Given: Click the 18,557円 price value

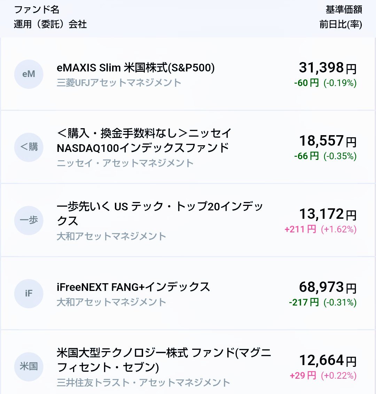Looking at the screenshot, I should coord(328,141).
